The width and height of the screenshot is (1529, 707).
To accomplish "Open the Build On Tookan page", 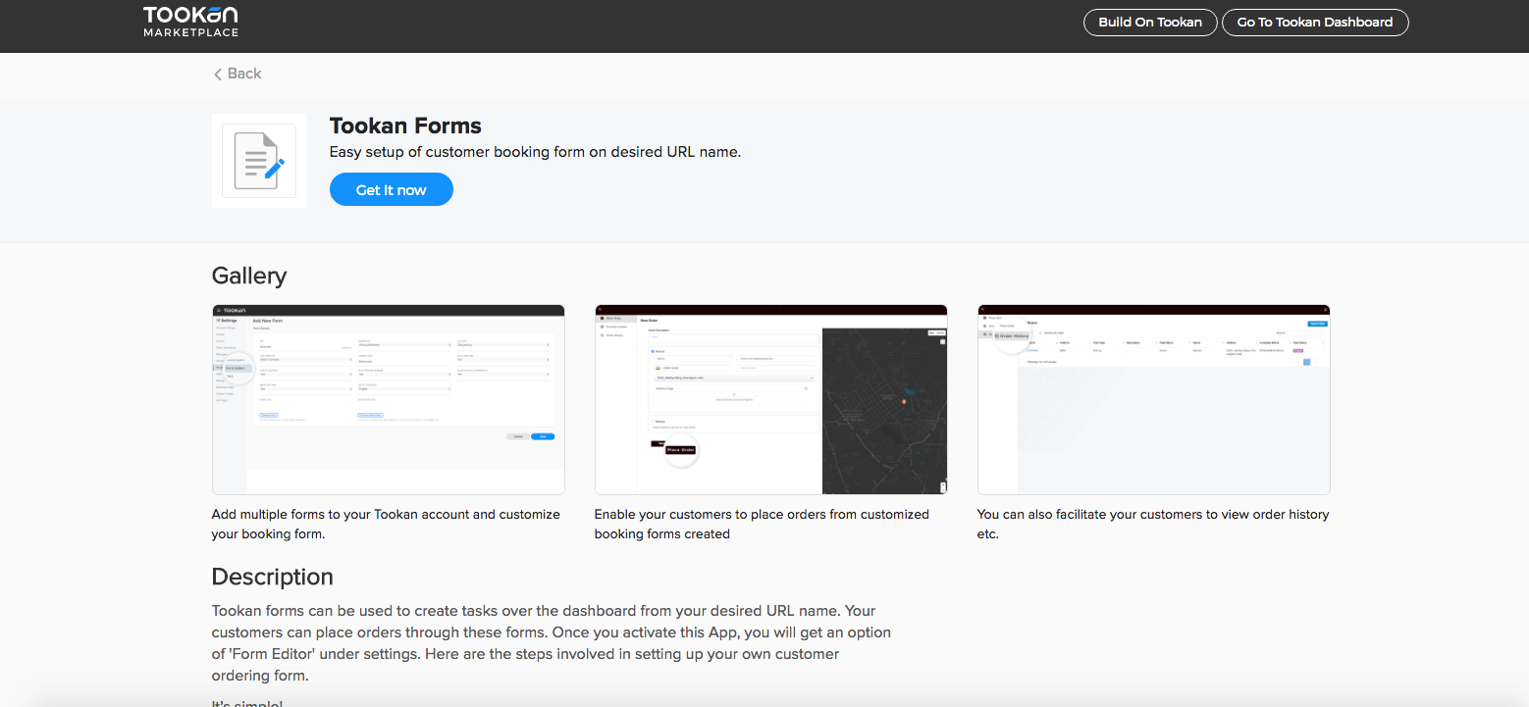I will 1150,23.
